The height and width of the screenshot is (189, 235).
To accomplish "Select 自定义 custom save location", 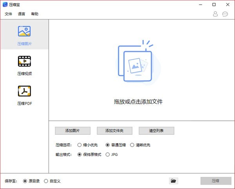I will click(46, 181).
